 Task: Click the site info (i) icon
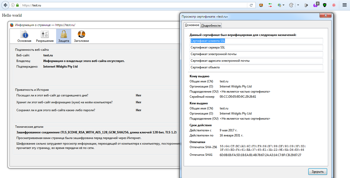point(13,5)
